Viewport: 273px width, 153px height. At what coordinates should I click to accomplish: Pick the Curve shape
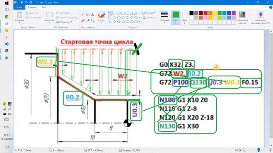[115, 13]
